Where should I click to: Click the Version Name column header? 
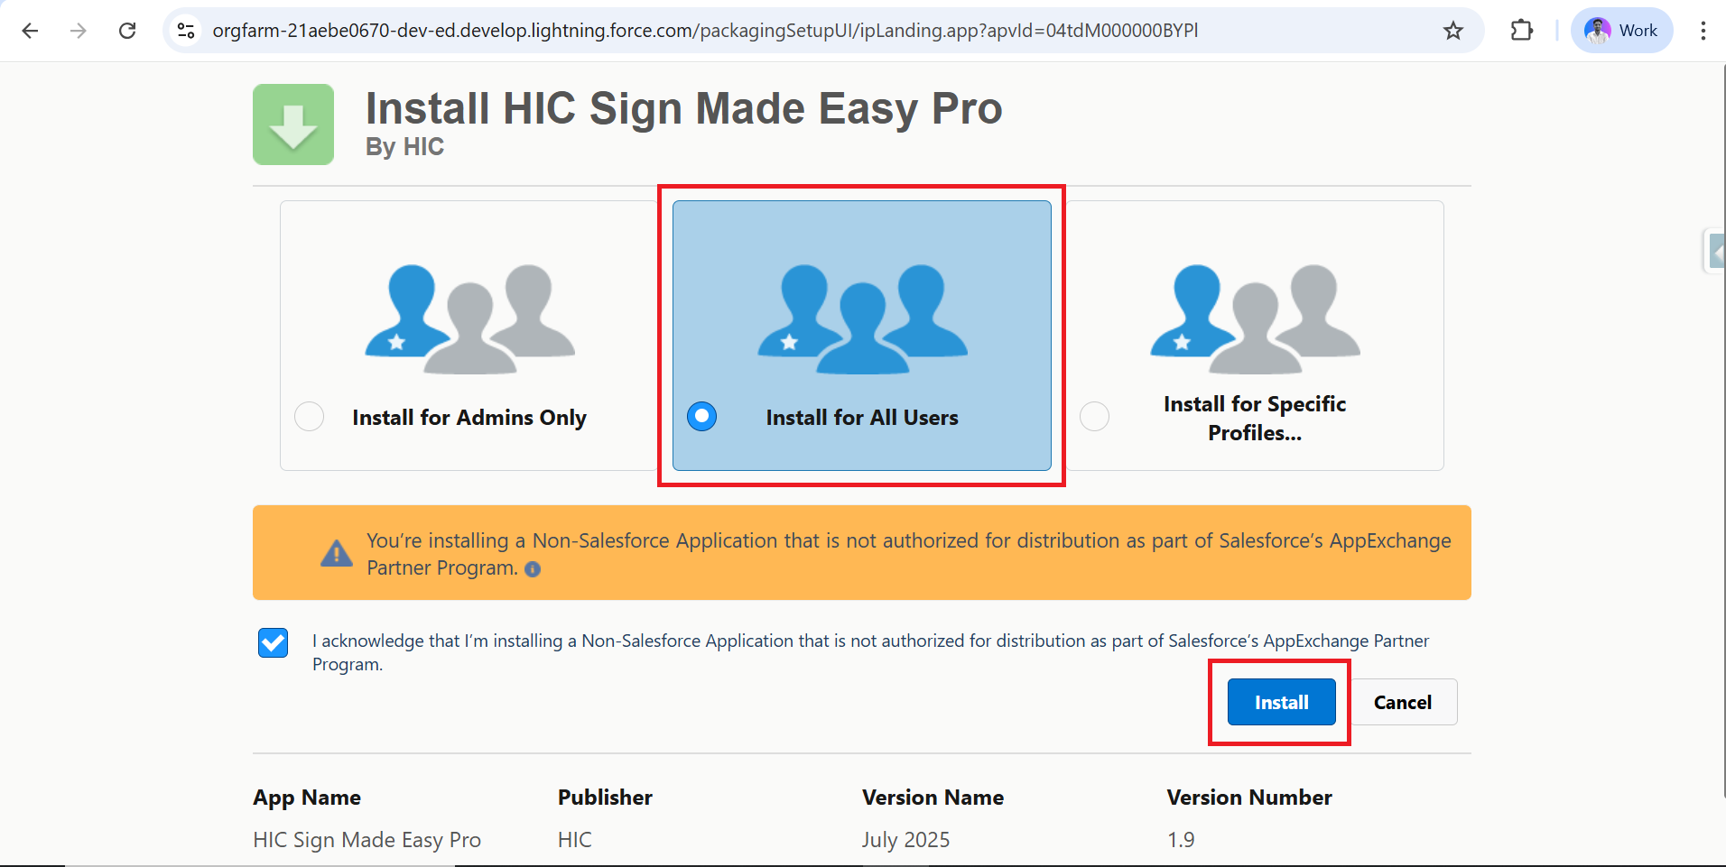pos(933,798)
